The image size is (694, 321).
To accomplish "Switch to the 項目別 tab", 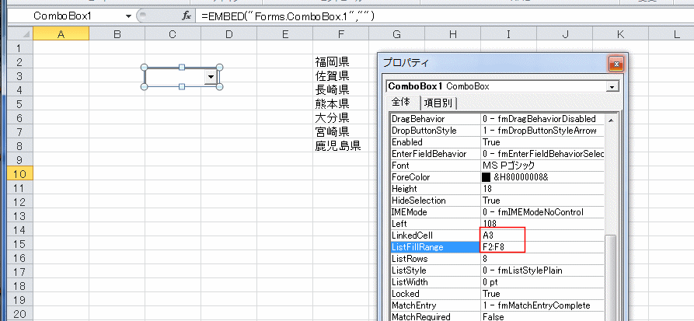I will point(438,103).
